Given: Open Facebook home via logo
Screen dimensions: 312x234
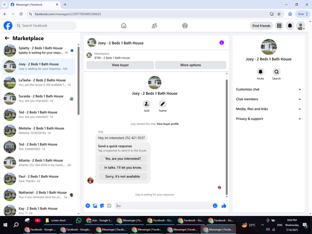Looking at the screenshot, I should (8, 26).
